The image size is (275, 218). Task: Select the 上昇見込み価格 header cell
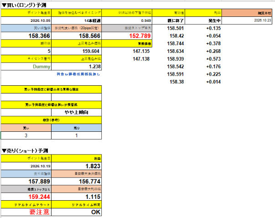77,43
